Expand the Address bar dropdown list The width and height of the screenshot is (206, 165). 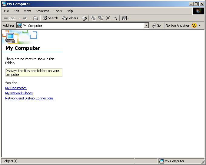(146, 26)
